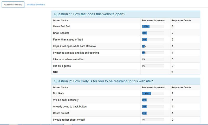
Task: Click the "Like most others websites" answer
Action: click(68, 59)
